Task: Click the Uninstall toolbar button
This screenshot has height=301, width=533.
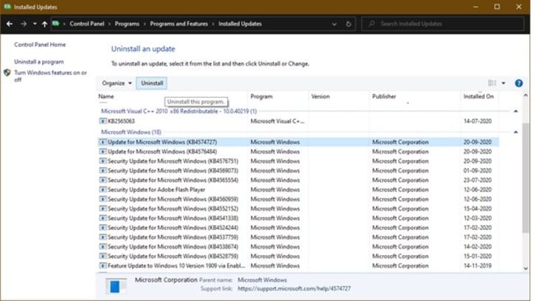Action: click(x=152, y=84)
